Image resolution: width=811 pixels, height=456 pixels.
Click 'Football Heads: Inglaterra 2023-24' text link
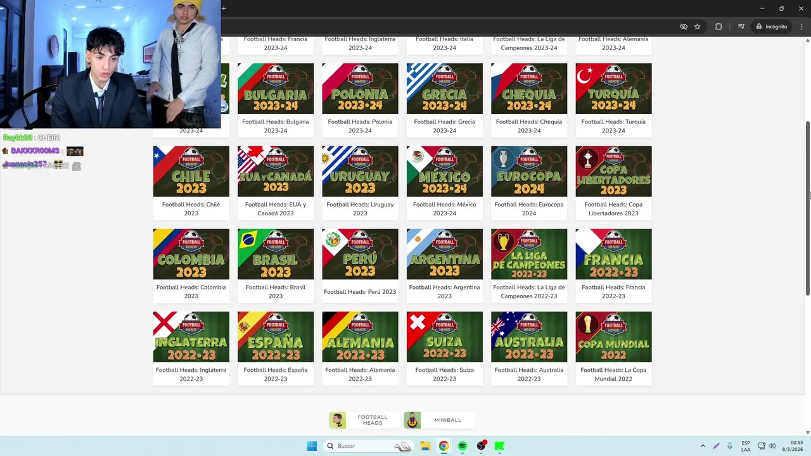[x=360, y=43]
